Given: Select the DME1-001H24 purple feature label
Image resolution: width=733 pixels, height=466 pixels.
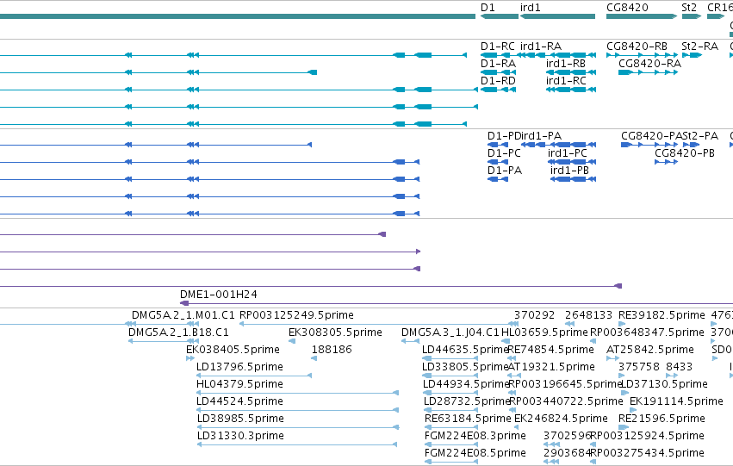Looking at the screenshot, I should (x=218, y=295).
